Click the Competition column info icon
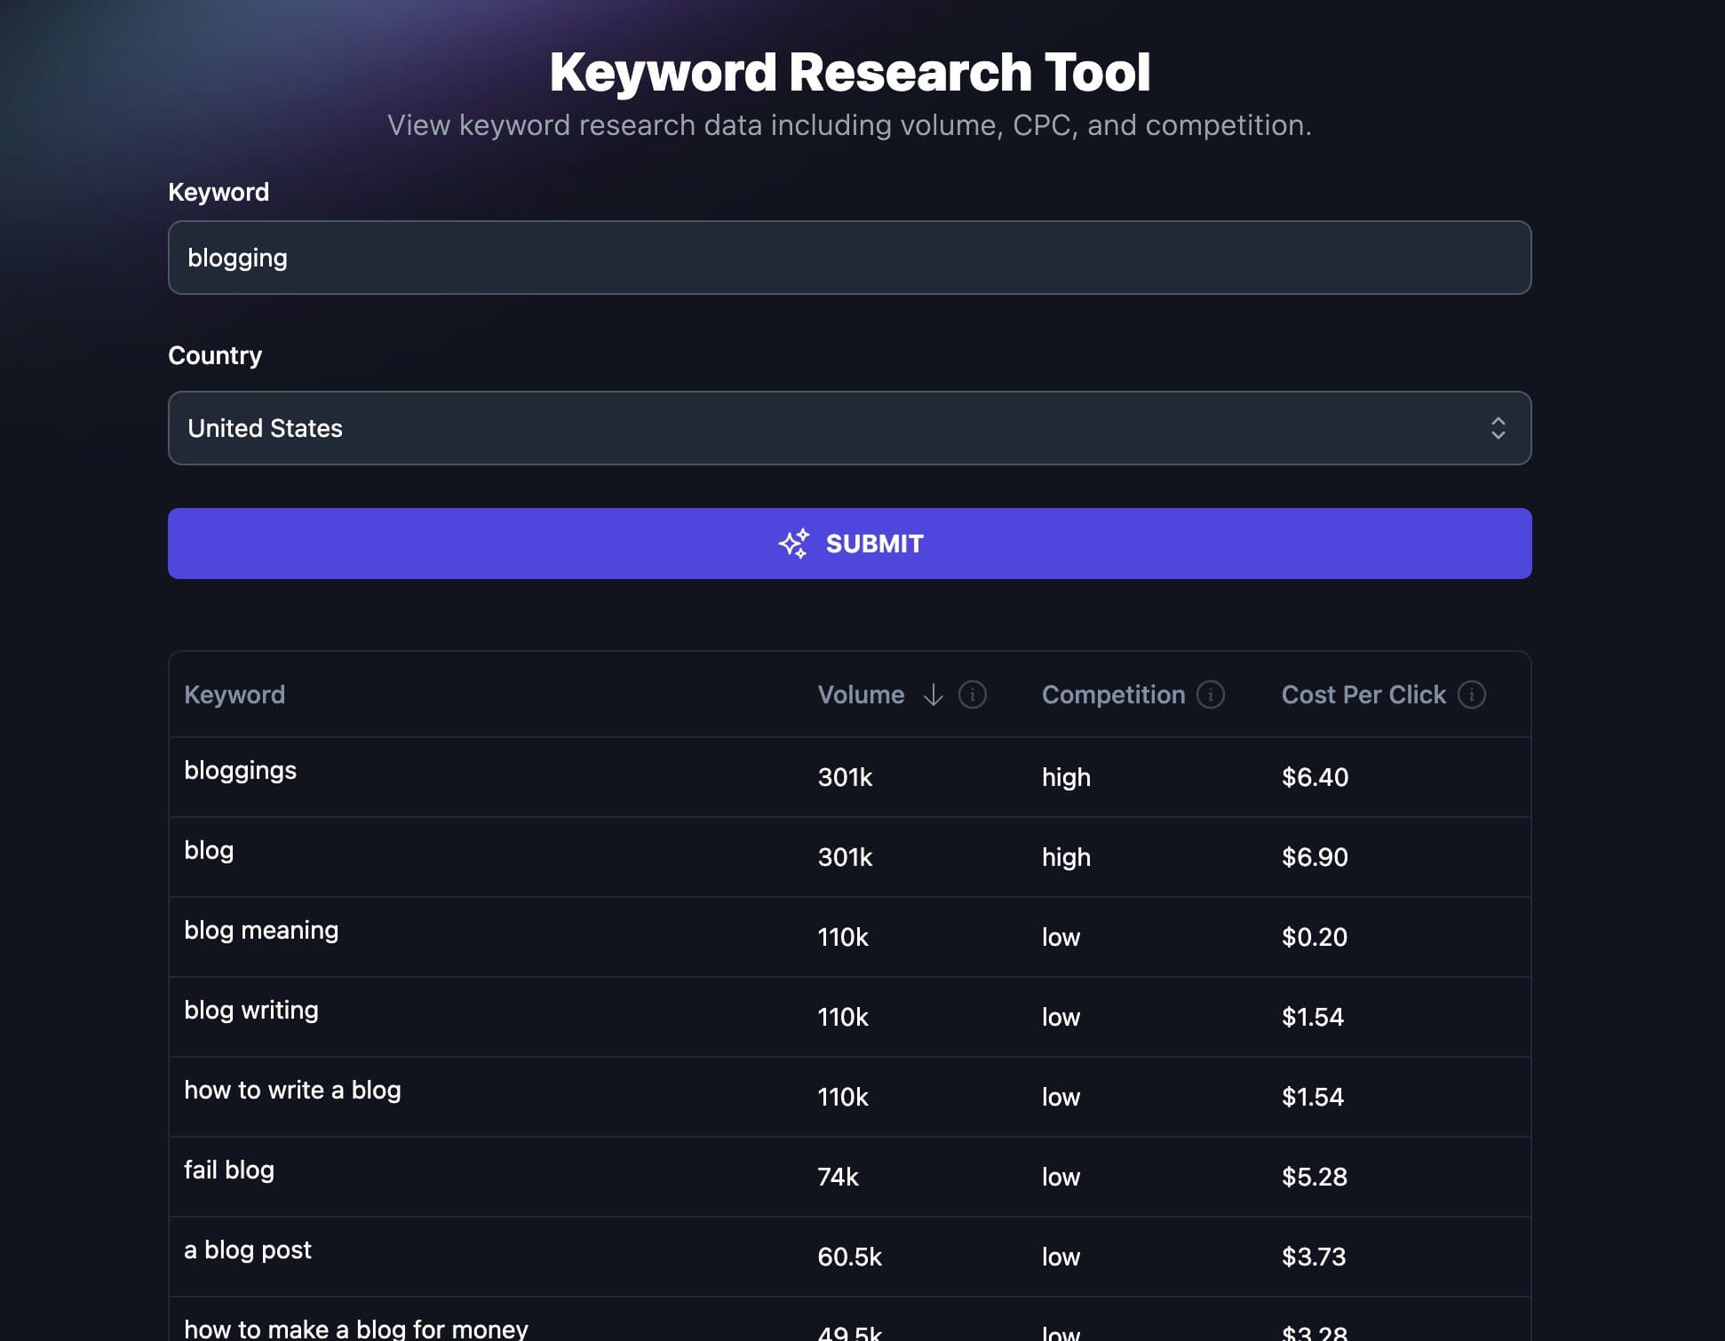1725x1341 pixels. 1210,694
